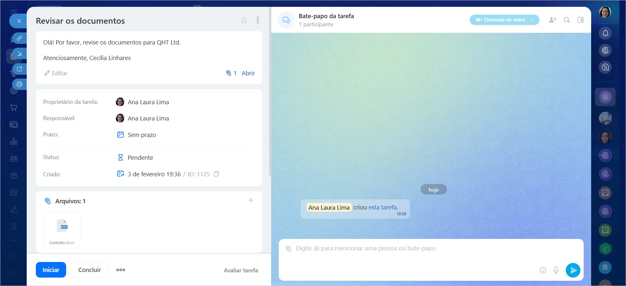Add a participant to the chat

(x=552, y=20)
